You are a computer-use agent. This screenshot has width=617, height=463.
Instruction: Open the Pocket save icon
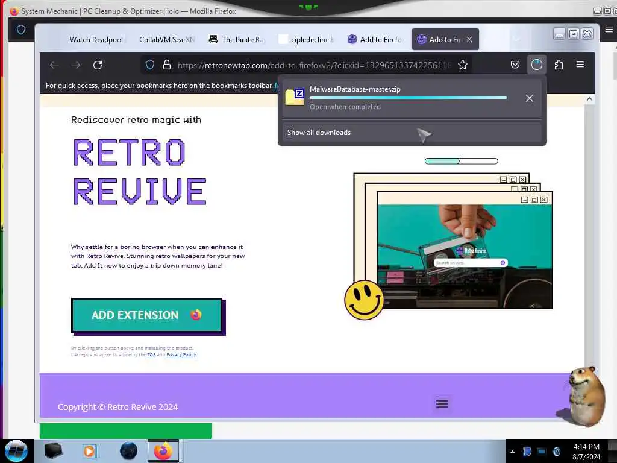coord(515,65)
